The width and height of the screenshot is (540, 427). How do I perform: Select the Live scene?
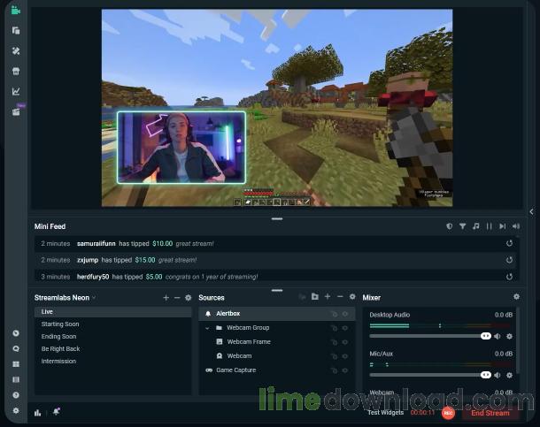[x=113, y=312]
